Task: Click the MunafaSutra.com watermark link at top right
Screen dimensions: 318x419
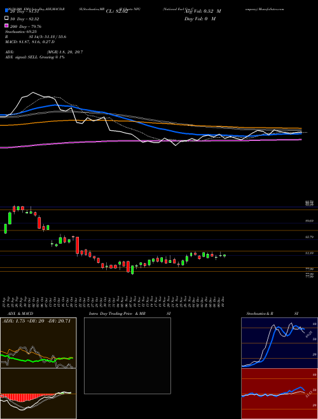Action: point(271,9)
